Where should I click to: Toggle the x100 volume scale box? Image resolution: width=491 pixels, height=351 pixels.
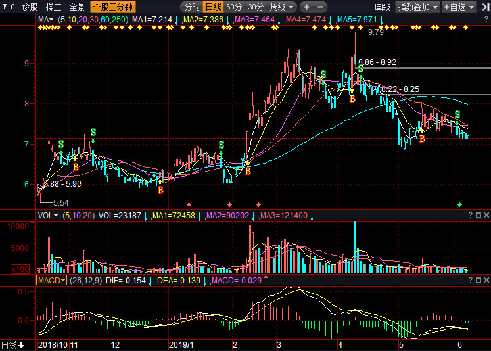20,269
